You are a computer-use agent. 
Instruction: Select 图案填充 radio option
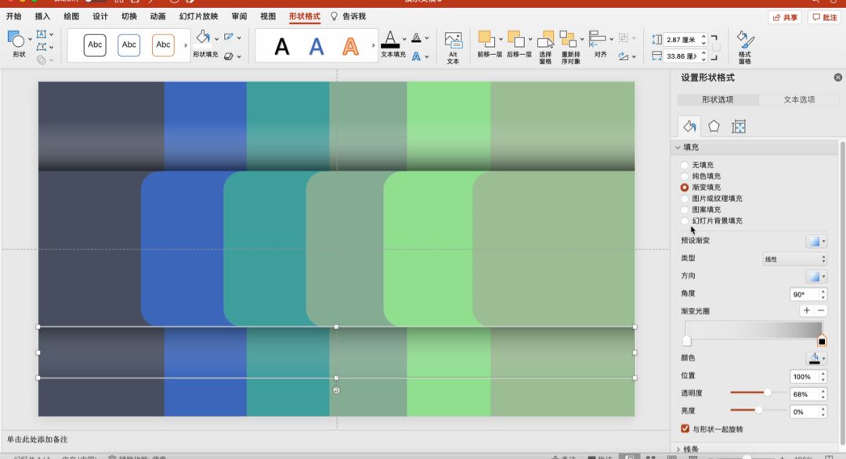(x=684, y=210)
